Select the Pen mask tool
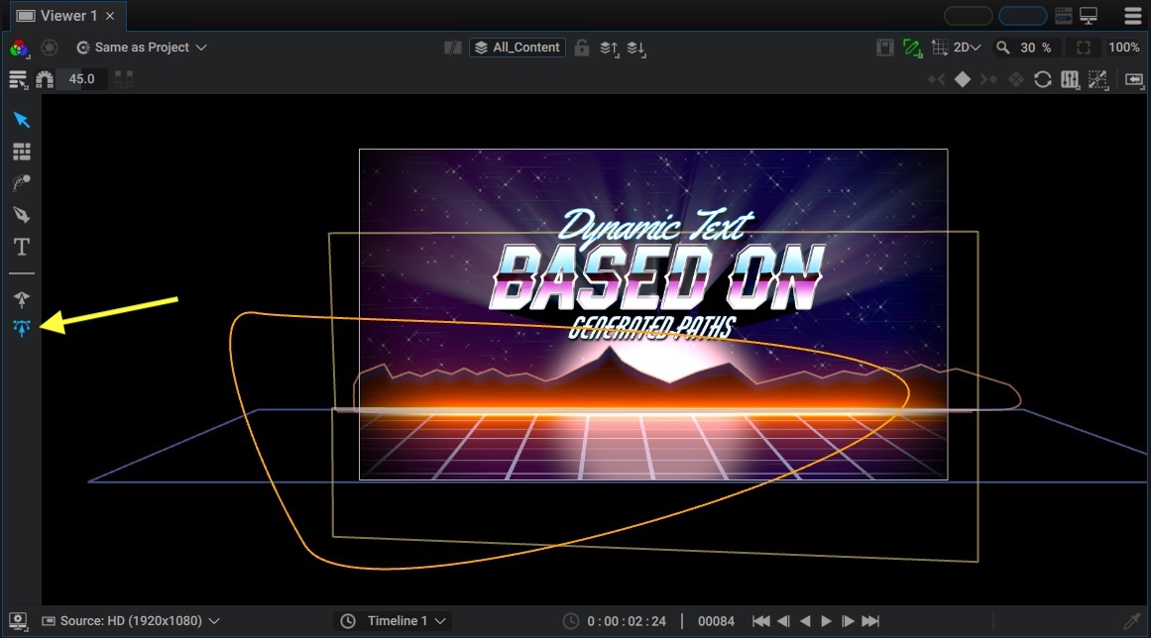 [21, 215]
